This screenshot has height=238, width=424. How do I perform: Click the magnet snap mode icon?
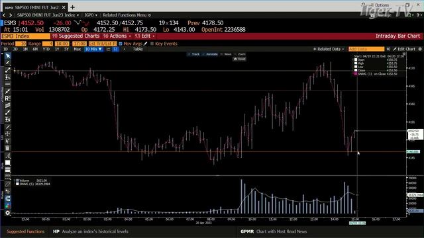point(7,198)
